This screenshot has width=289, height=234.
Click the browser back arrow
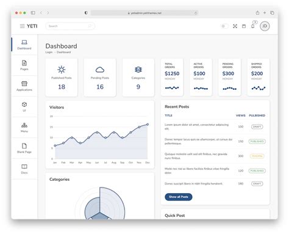(x=41, y=13)
